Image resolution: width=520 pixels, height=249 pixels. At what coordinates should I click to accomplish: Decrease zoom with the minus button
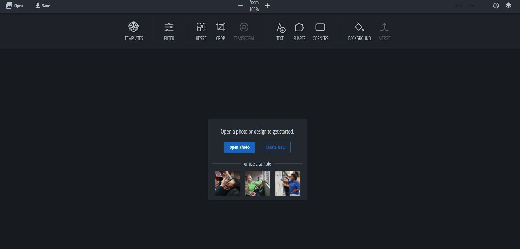(x=240, y=6)
